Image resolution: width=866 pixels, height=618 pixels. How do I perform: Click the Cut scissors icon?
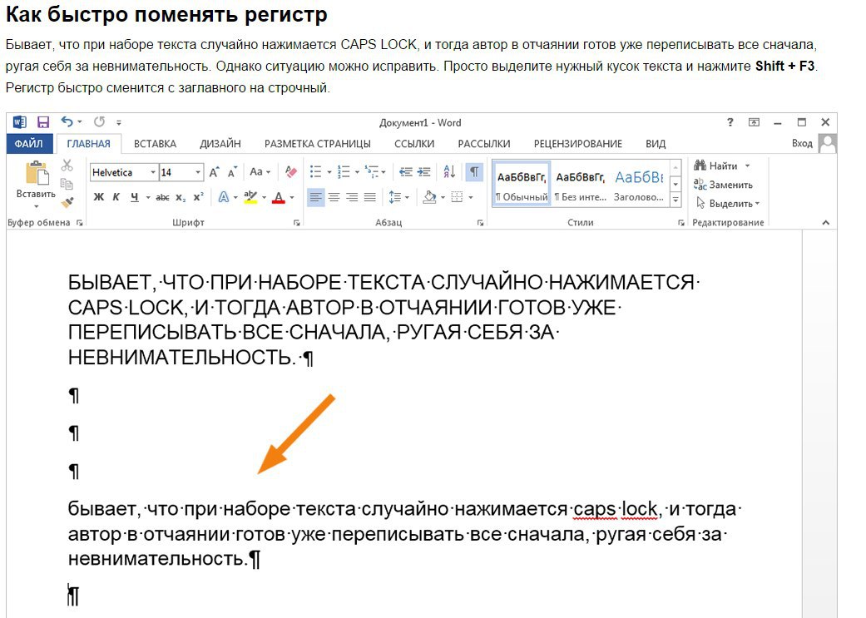coord(67,166)
